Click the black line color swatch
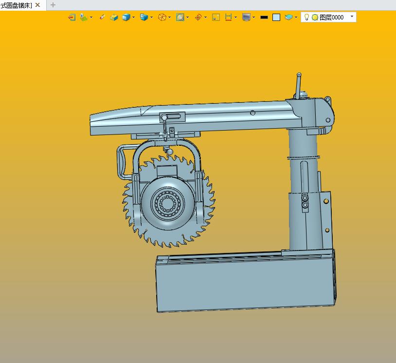Screen dimensions: 396x363 click(264, 17)
